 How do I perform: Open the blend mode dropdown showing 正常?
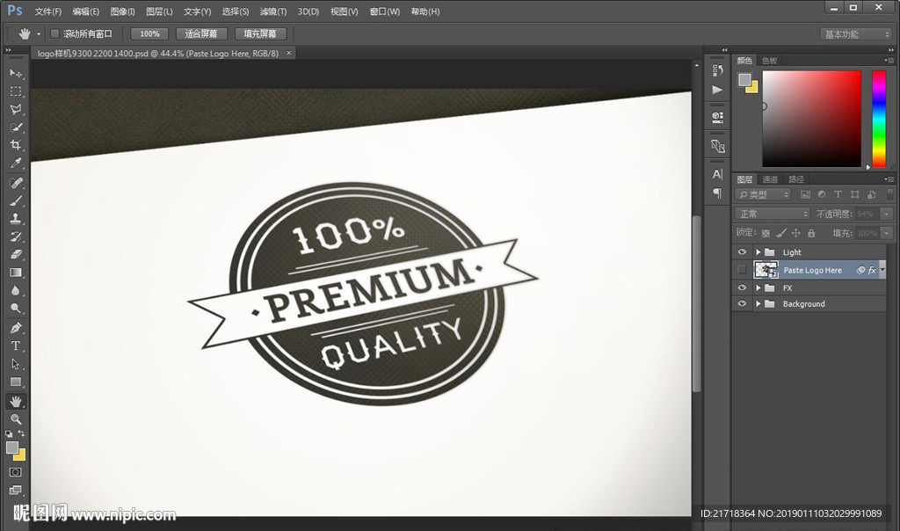coord(773,214)
